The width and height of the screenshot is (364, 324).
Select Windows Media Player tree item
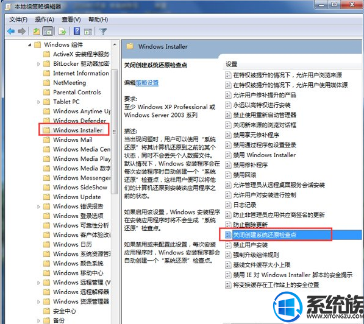(82, 158)
